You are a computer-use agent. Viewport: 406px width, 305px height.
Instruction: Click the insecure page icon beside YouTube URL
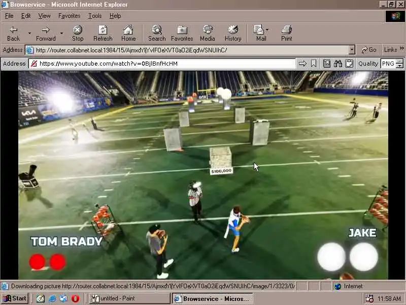(x=34, y=64)
